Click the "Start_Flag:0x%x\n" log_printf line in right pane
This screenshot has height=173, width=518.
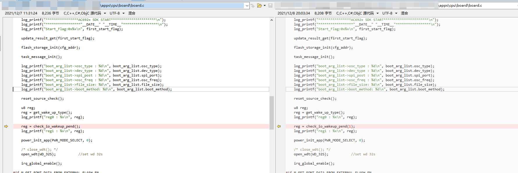point(345,29)
